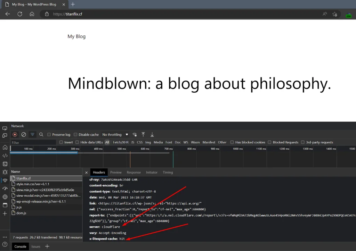
Task: Click the Export HAR download arrow
Action: click(x=152, y=134)
